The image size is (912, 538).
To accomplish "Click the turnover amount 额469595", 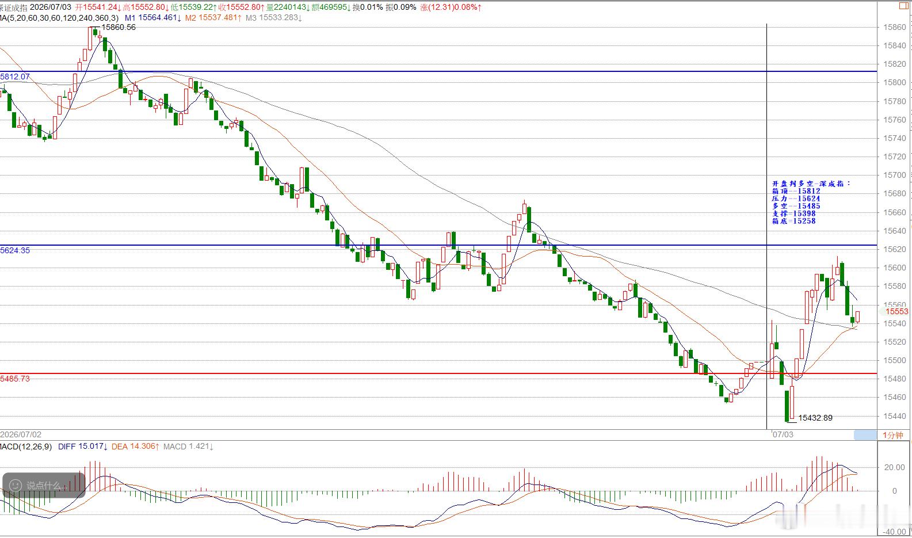I will coord(332,7).
